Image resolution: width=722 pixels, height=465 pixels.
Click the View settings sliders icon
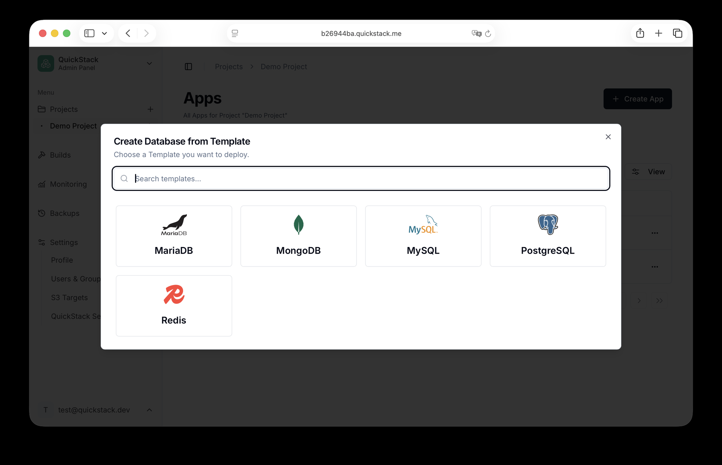coord(636,172)
